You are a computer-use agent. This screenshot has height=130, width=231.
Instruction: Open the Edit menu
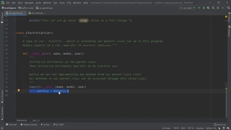(x=14, y=3)
